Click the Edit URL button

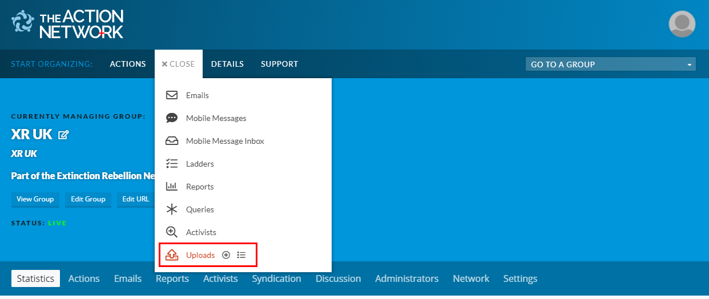click(x=136, y=199)
